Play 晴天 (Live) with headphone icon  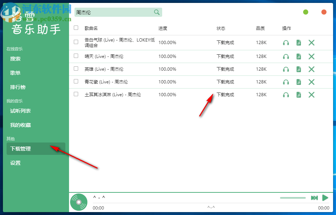(286, 56)
